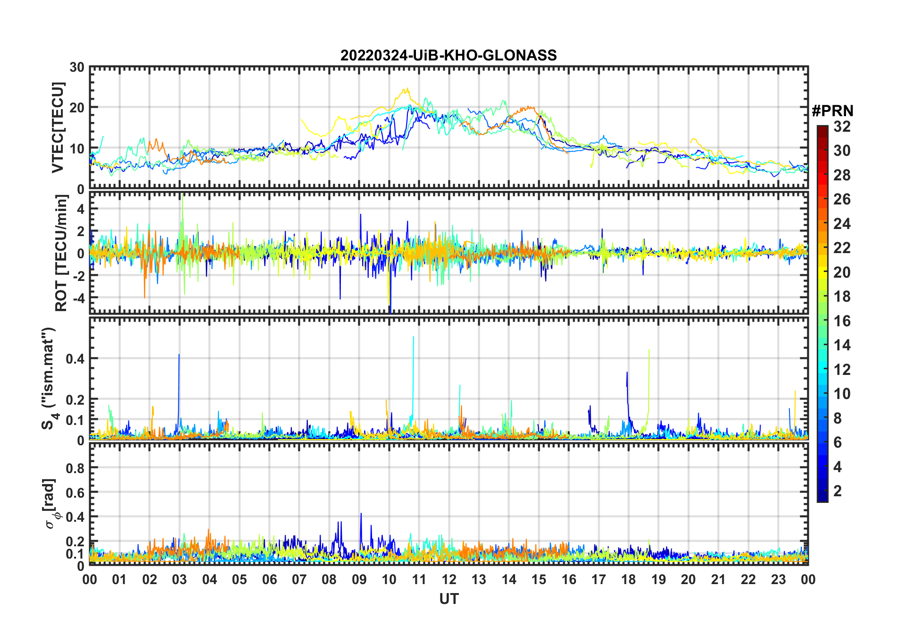Click the 17 hour tick on the UT axis
Screen dimensions: 898x628
(x=599, y=579)
